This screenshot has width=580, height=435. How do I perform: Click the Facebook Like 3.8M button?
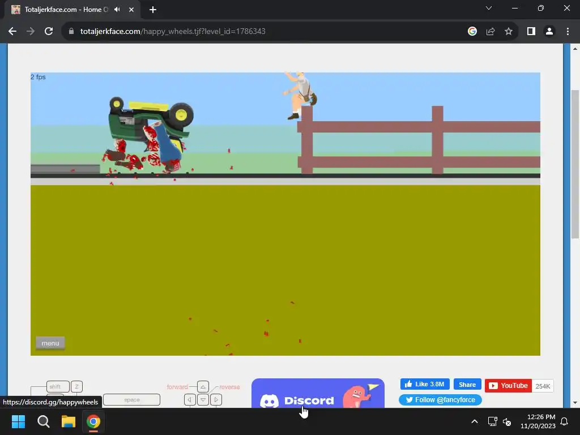click(x=425, y=385)
